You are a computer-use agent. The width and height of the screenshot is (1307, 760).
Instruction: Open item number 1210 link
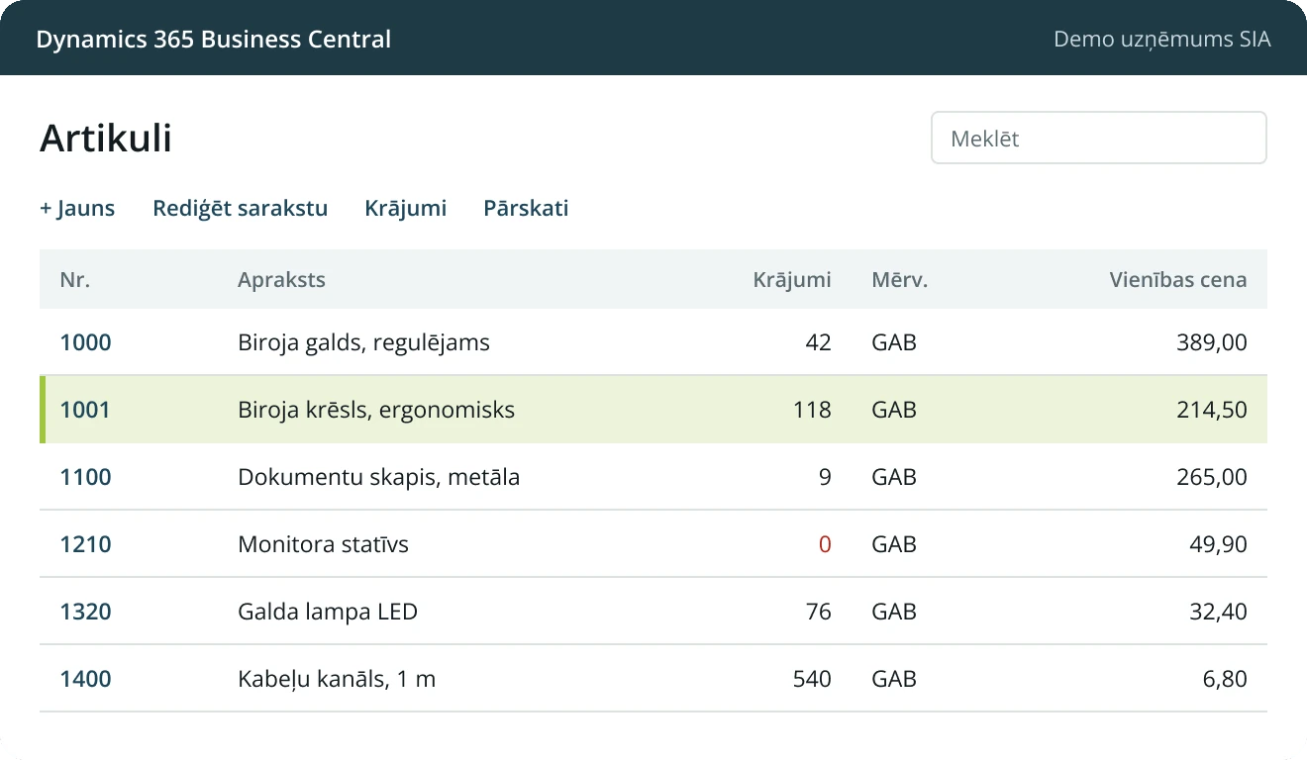tap(85, 544)
